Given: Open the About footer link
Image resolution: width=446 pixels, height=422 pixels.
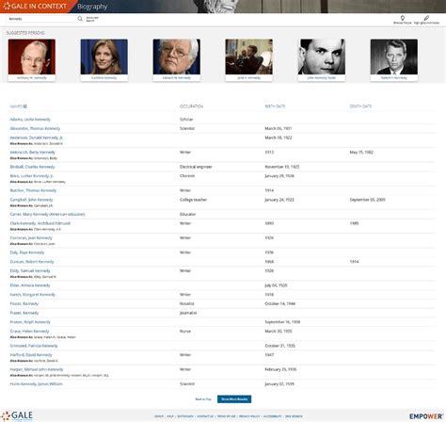Looking at the screenshot, I should point(159,416).
